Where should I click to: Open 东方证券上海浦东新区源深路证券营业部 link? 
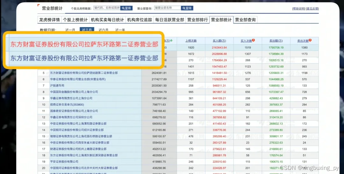click(x=84, y=155)
